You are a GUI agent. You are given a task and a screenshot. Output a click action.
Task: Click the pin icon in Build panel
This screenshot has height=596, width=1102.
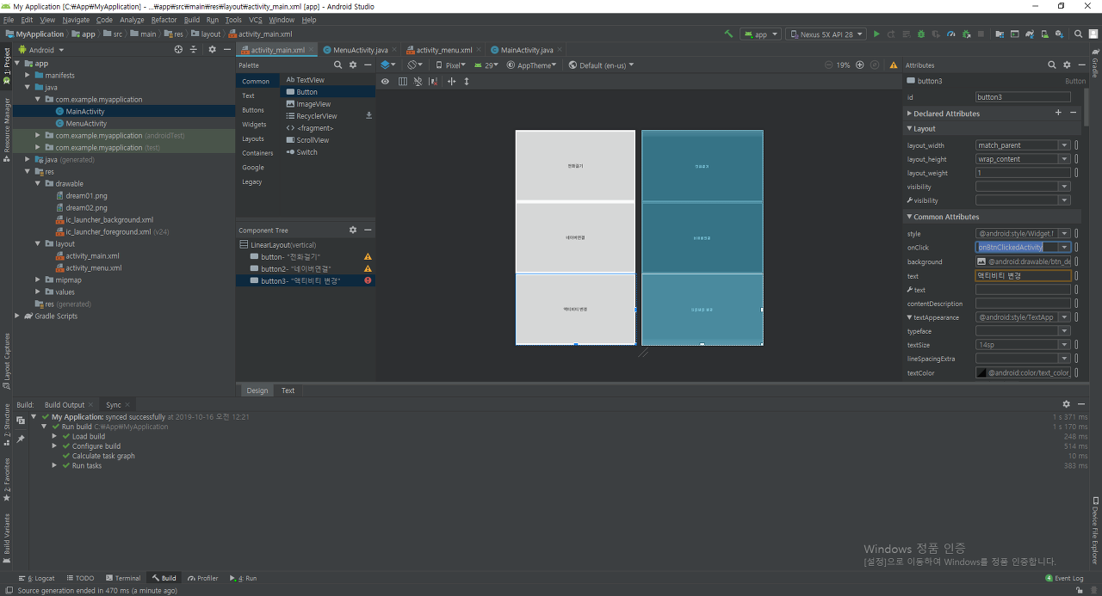[x=21, y=439]
